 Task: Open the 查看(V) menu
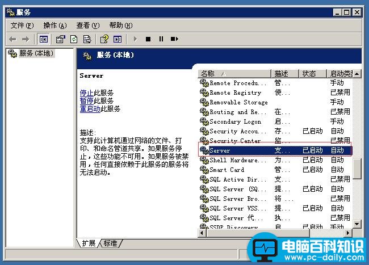coord(88,26)
